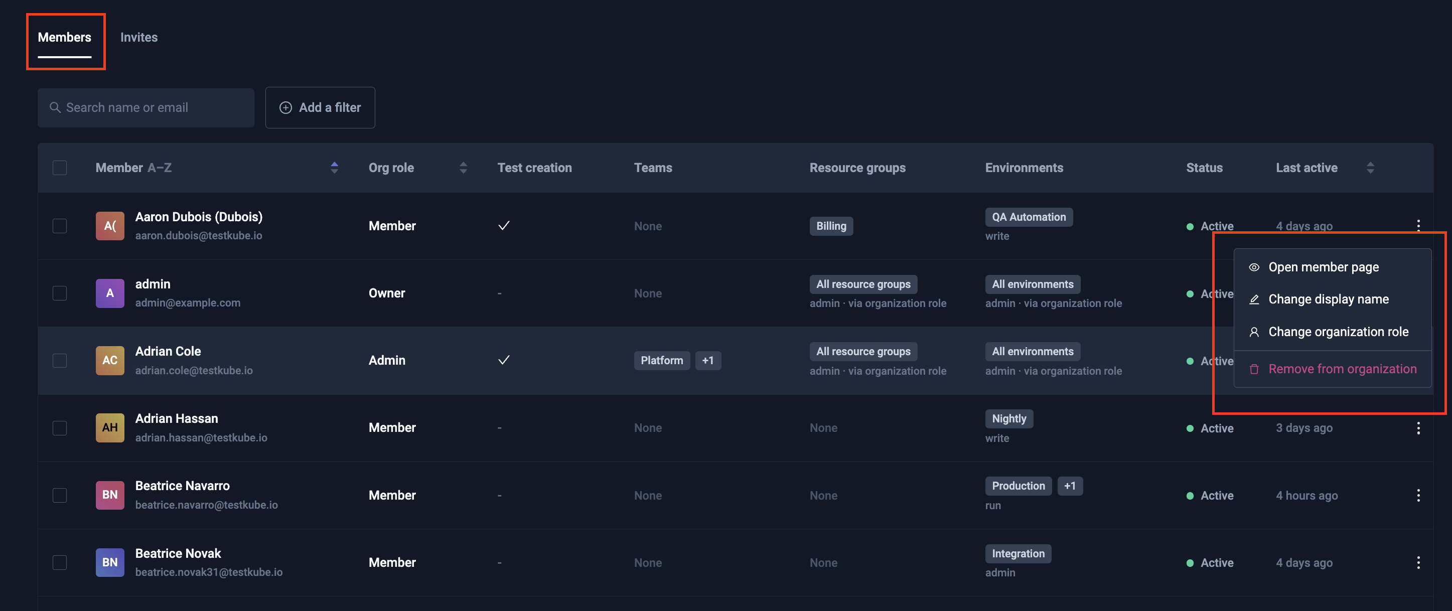Click the avatar of Beatrice Navarro
Screen dimensions: 1452x611
click(x=110, y=495)
